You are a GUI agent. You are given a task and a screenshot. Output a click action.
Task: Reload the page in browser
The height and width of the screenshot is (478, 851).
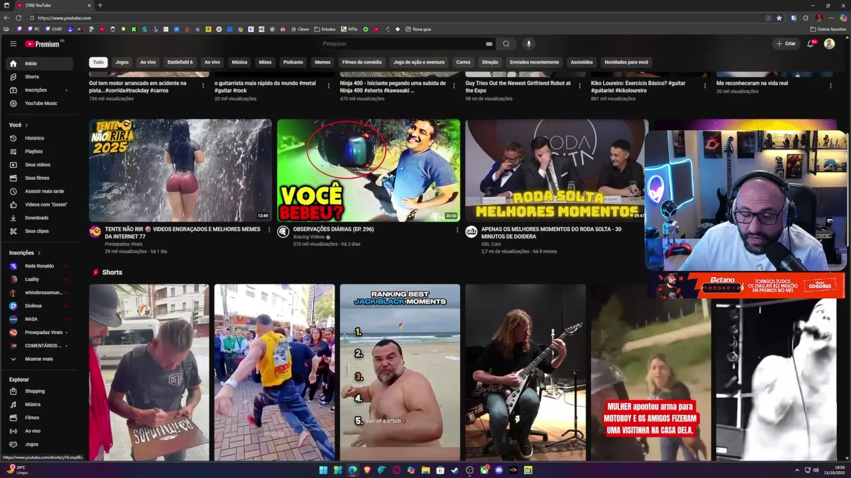click(x=19, y=18)
